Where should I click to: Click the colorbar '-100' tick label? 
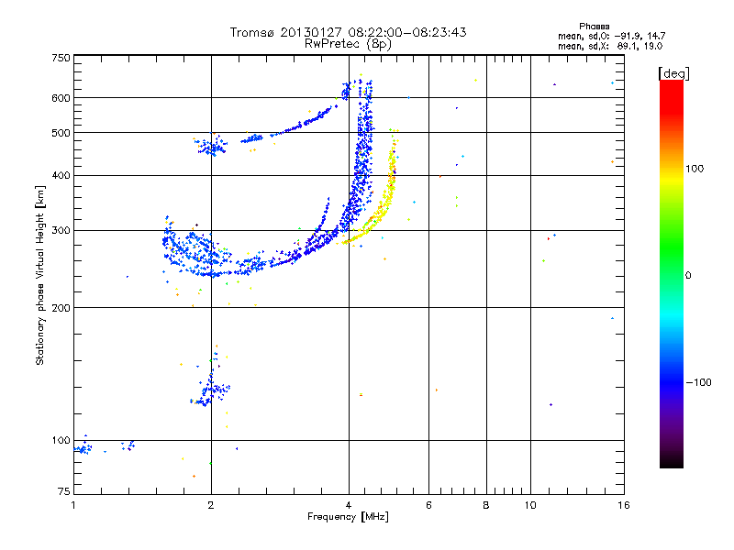[x=698, y=382]
